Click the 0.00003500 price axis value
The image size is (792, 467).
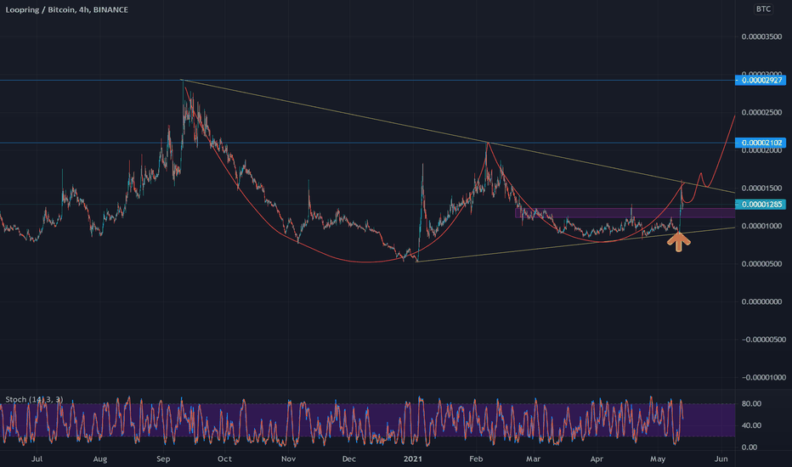(761, 37)
